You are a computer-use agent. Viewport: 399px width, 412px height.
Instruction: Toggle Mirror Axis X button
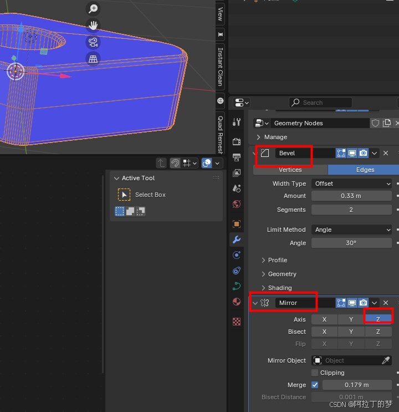(x=324, y=319)
